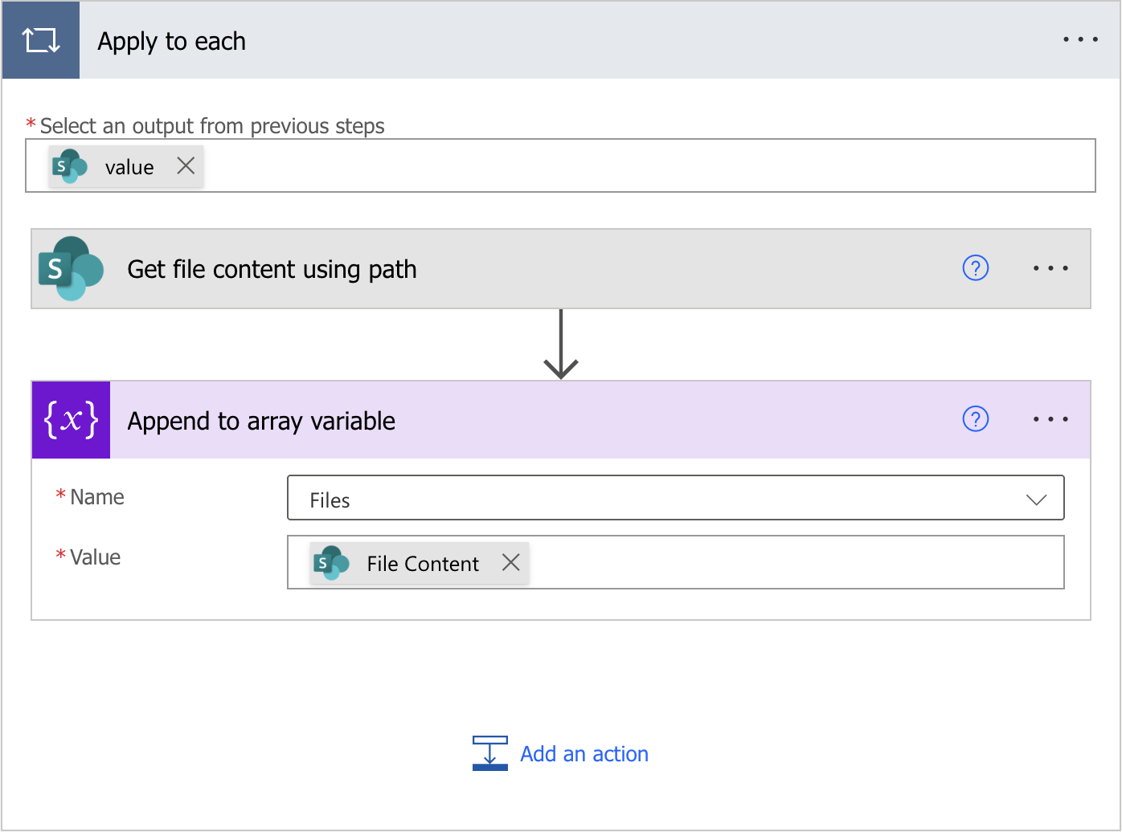
Task: Open help for Get file content using path
Action: (x=976, y=267)
